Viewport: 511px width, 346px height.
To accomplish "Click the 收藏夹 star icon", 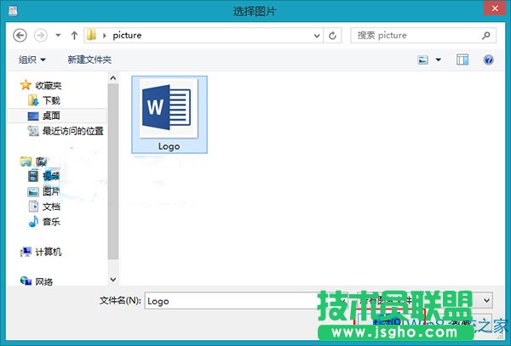I will coord(26,85).
